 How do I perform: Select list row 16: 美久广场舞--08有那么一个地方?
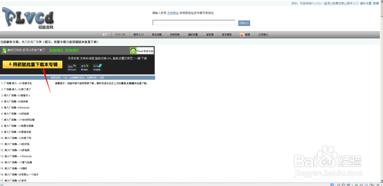(x=20, y=175)
